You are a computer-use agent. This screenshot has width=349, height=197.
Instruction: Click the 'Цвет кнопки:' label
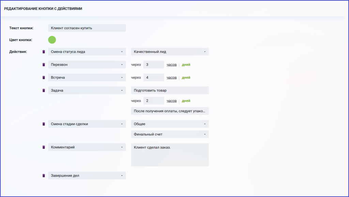point(21,40)
